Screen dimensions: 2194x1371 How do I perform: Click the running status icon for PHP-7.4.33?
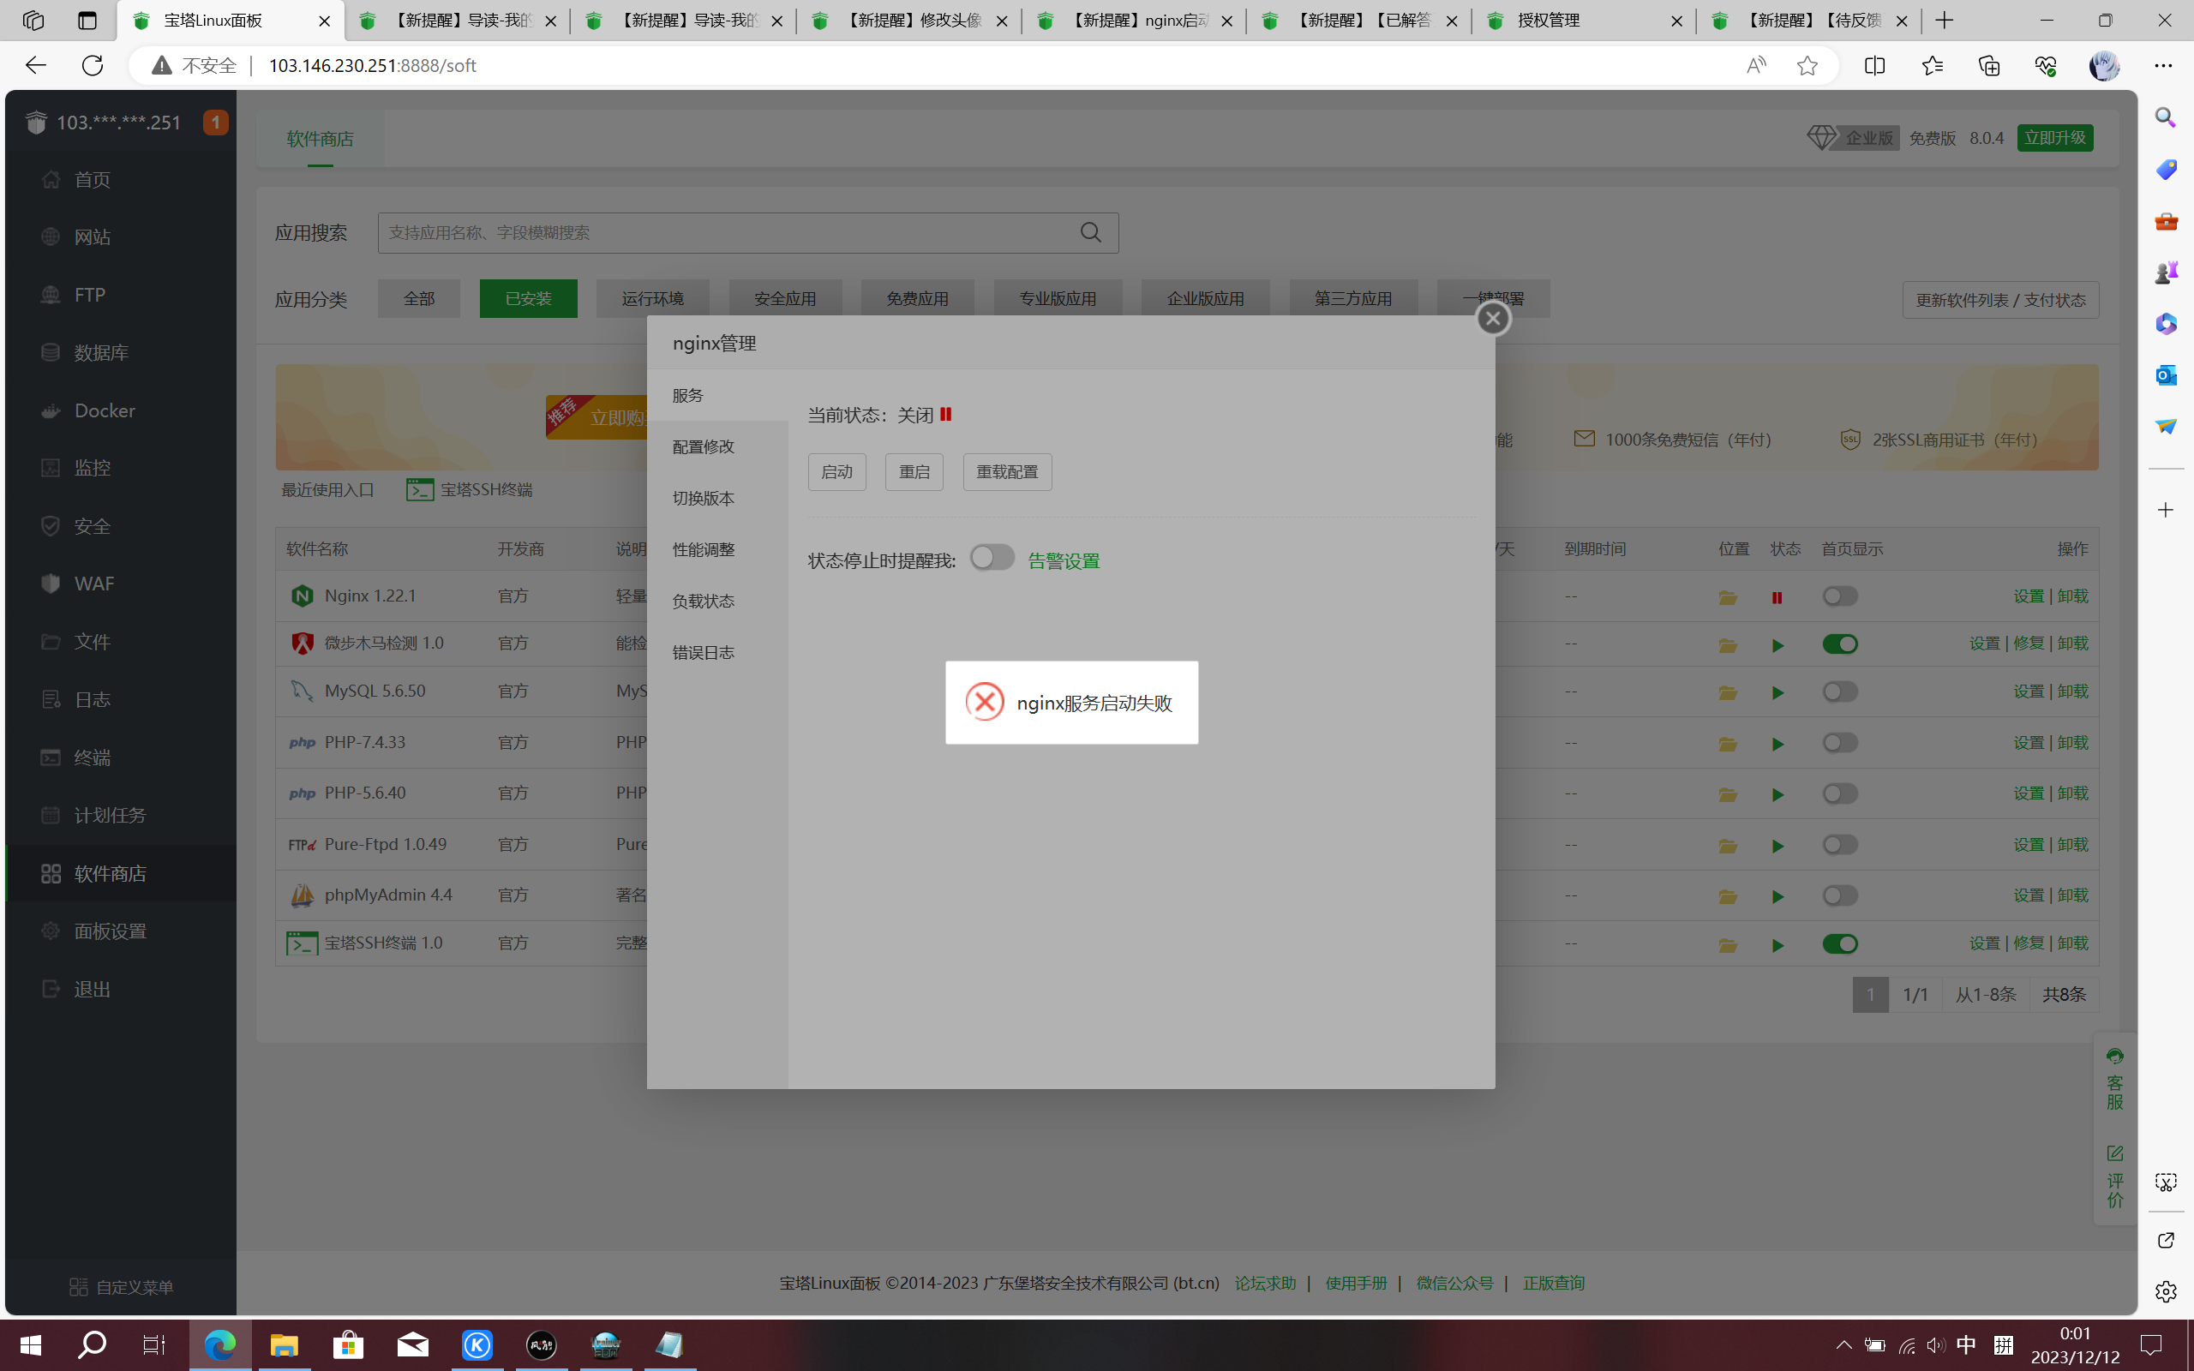pyautogui.click(x=1777, y=745)
